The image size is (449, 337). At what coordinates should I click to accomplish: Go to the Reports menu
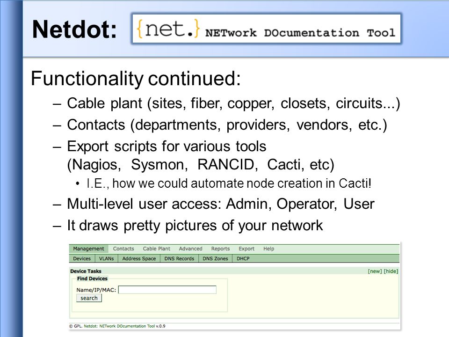[220, 249]
